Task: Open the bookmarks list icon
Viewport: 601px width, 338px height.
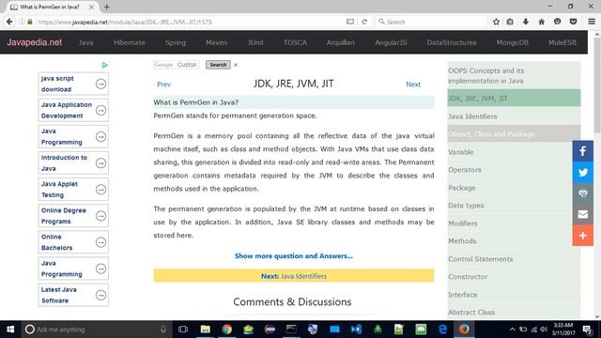Action: click(510, 22)
